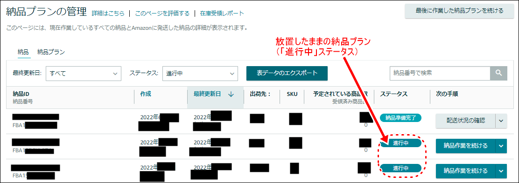The width and height of the screenshot is (519, 183).
Task: Click 最後に作業した納品プランを続ける button
Action: pos(459,11)
